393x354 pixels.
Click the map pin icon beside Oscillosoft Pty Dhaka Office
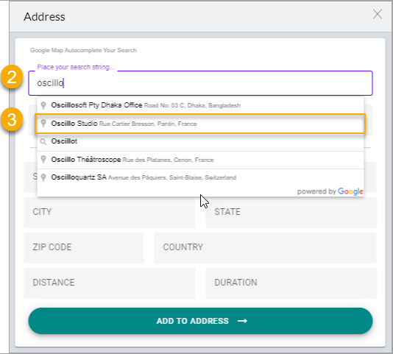click(x=43, y=105)
